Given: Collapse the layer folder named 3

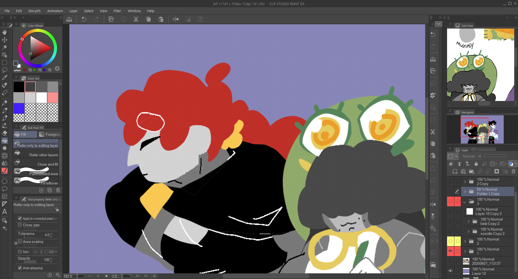Looking at the screenshot, I should pyautogui.click(x=465, y=201).
